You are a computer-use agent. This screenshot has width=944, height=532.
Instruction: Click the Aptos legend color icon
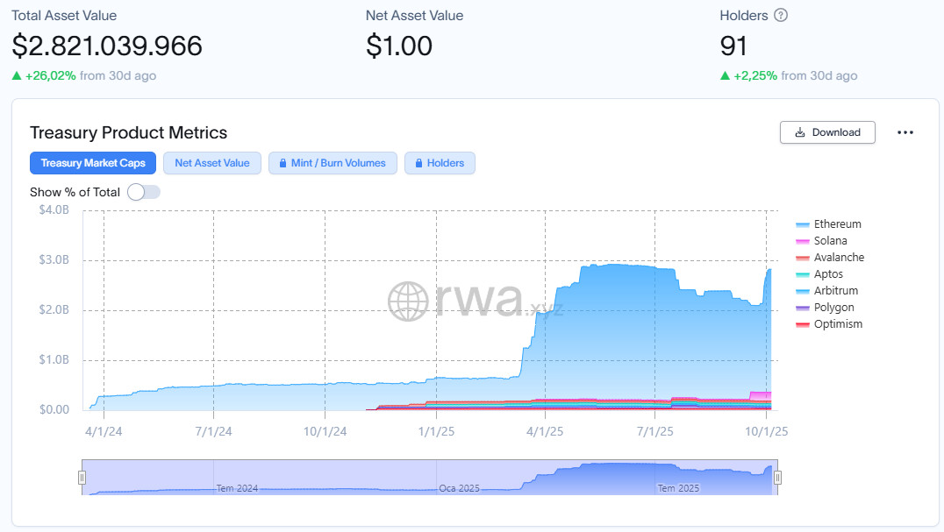[803, 274]
